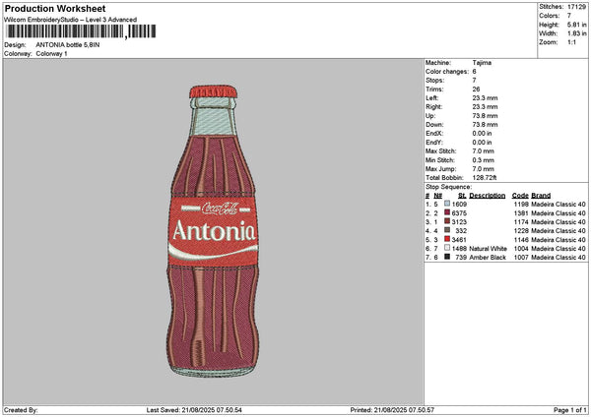Click the Zoom value 1:1
591x417 pixels.
[x=571, y=42]
